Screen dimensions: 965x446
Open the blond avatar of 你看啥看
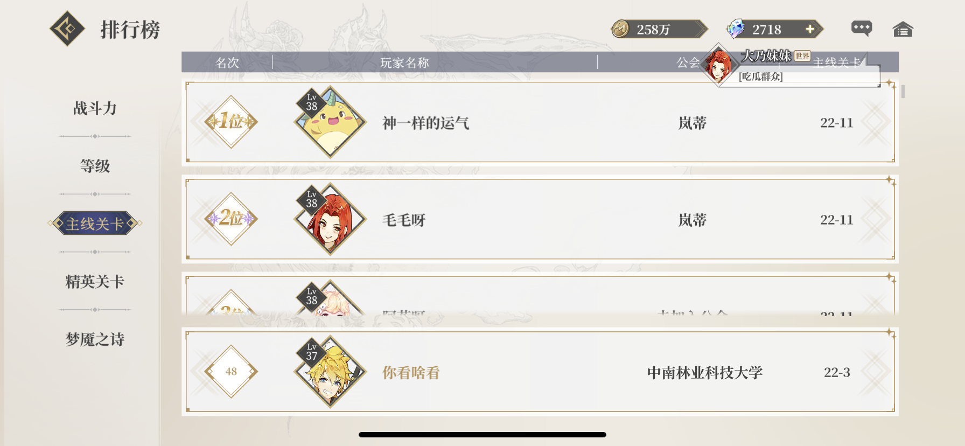click(x=330, y=372)
